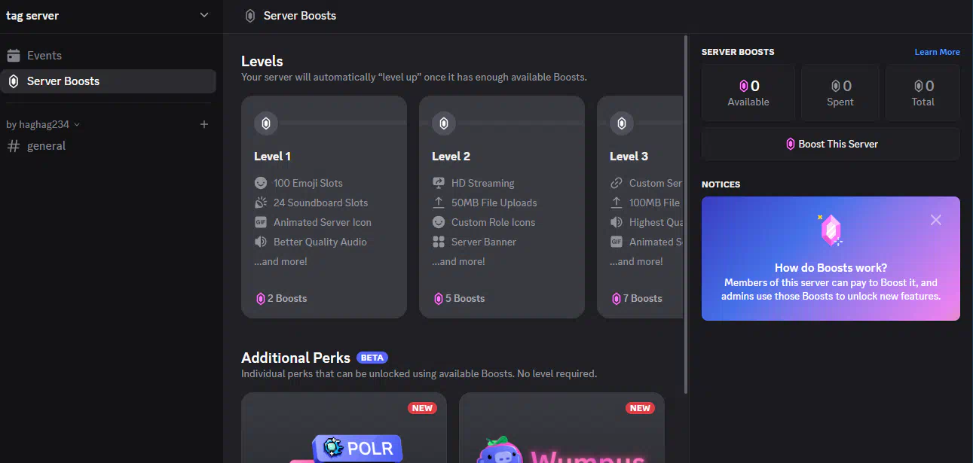Click '...and more!' in Level 1 card
The image size is (973, 463).
point(280,261)
